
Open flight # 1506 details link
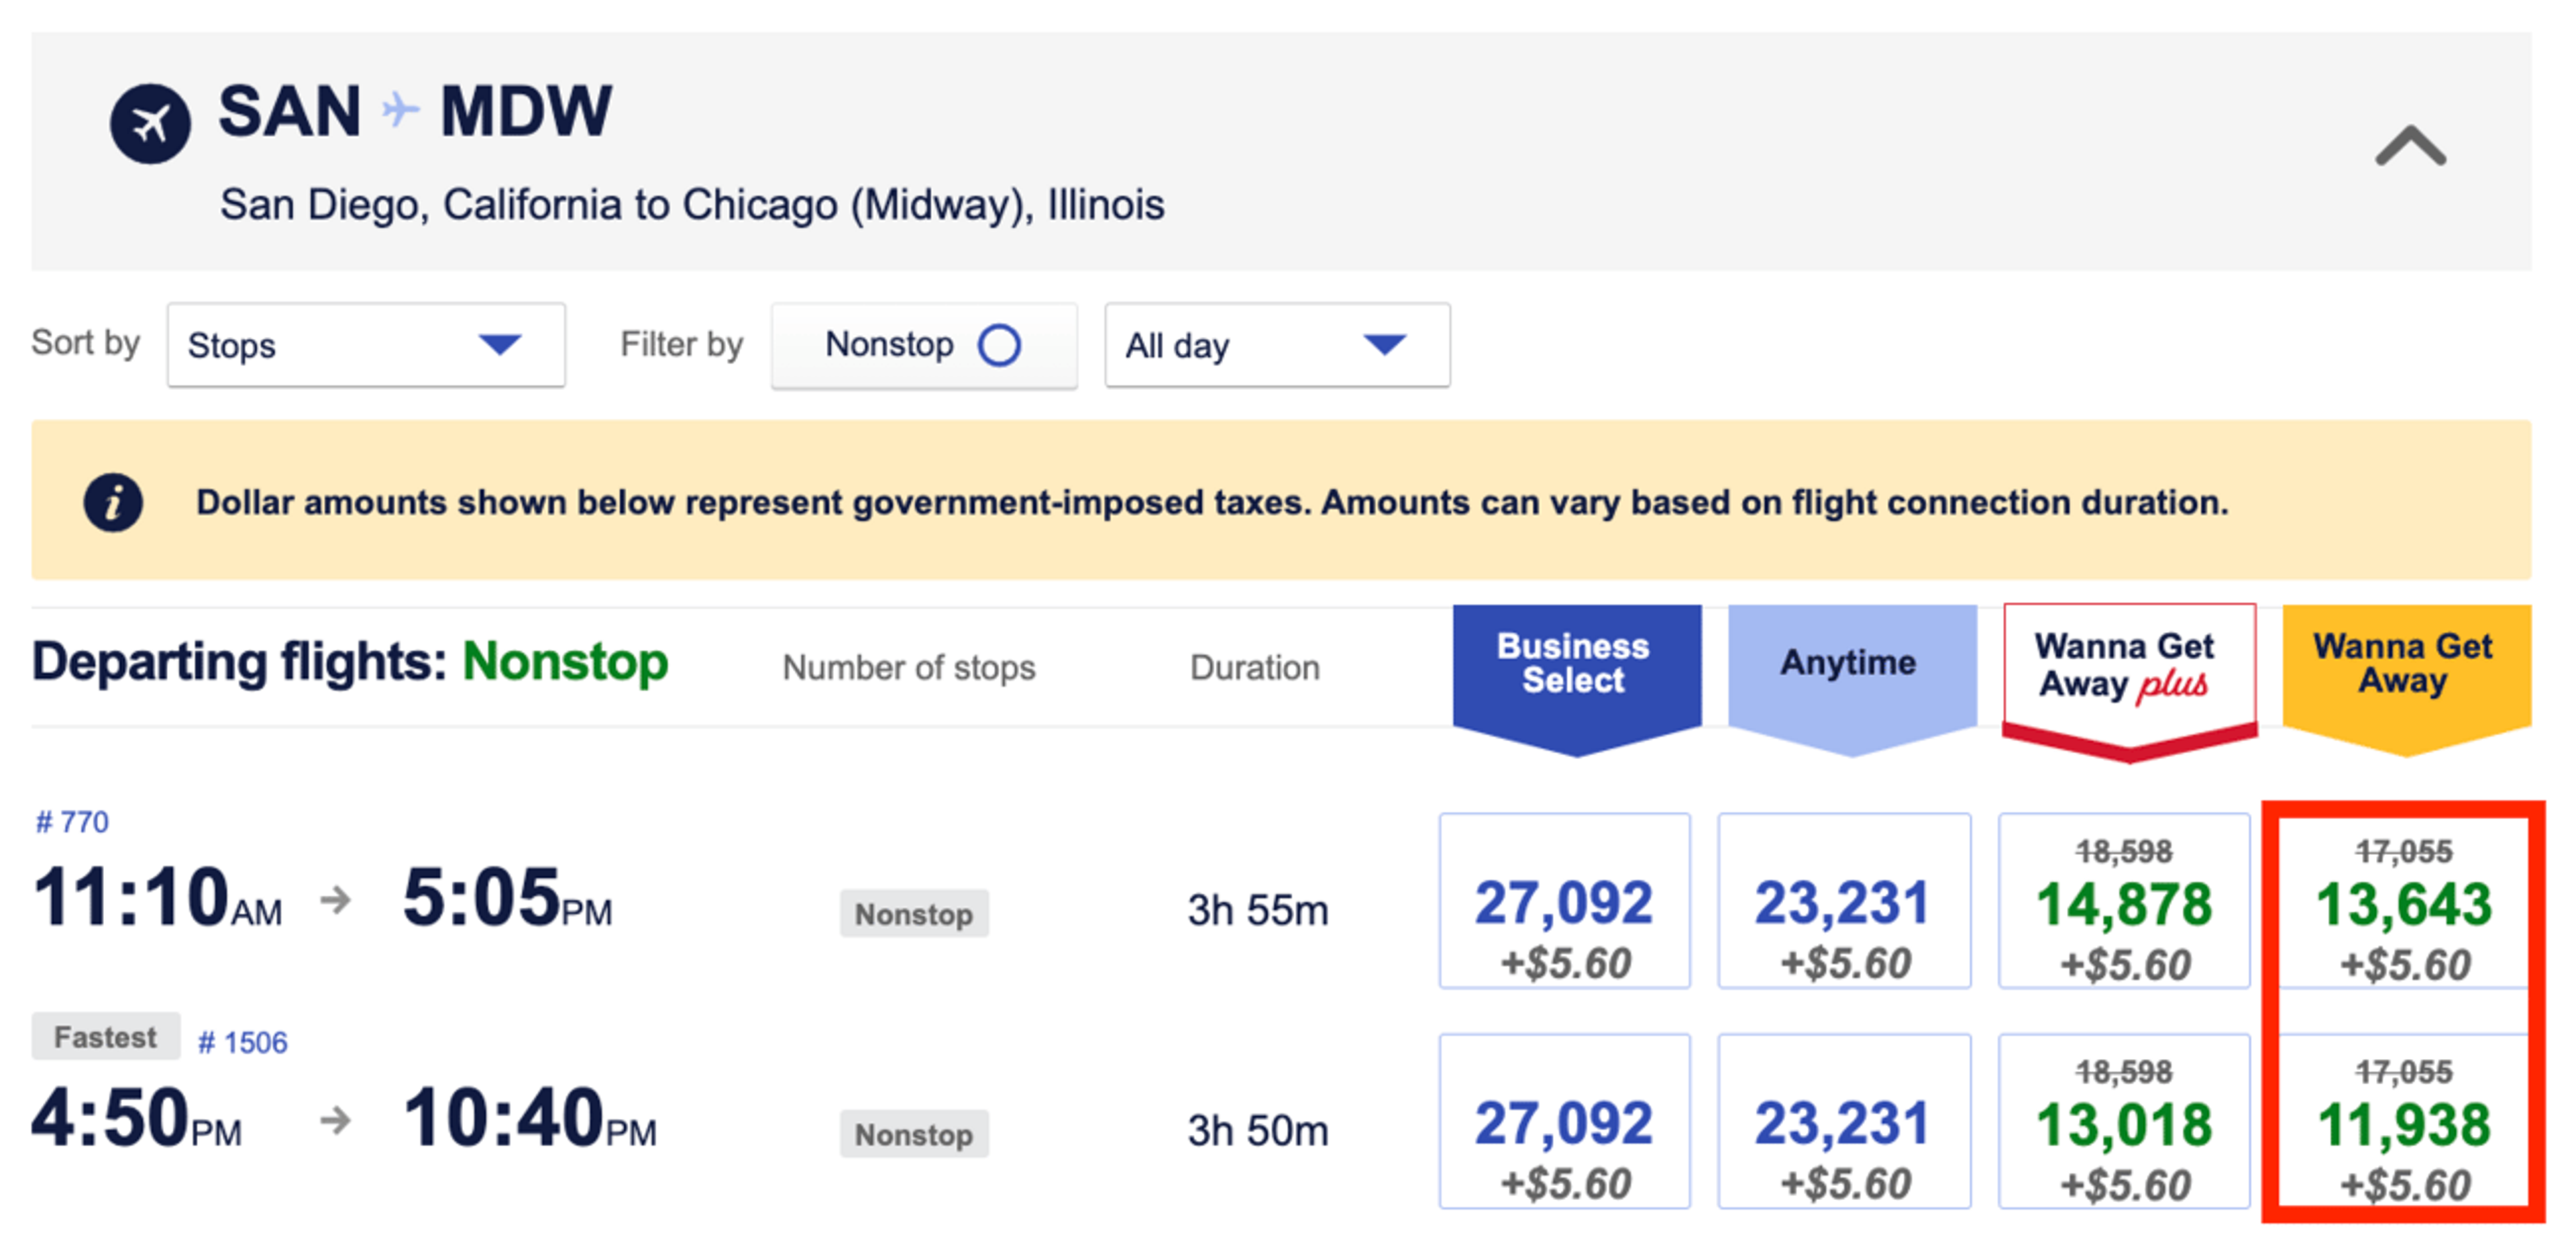pyautogui.click(x=242, y=1042)
